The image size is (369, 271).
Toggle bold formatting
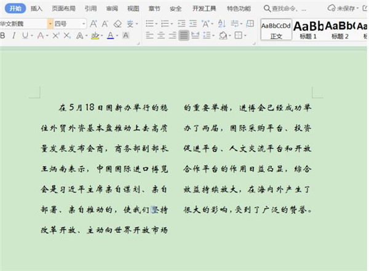[3, 36]
